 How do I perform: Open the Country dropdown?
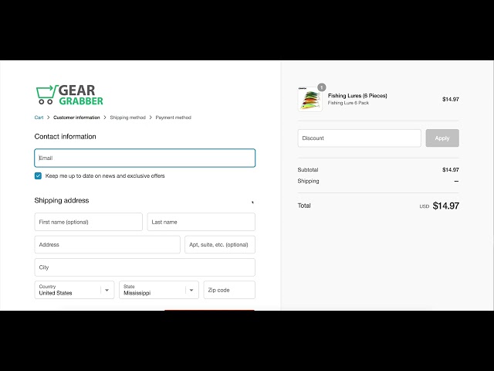coord(74,290)
